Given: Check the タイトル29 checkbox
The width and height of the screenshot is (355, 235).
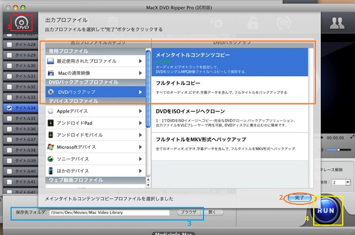Looking at the screenshot, I should 9,55.
